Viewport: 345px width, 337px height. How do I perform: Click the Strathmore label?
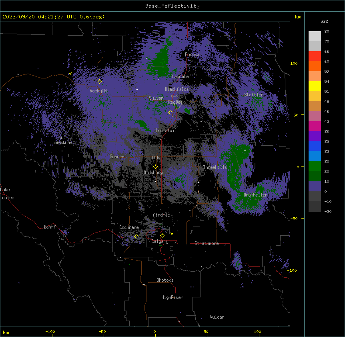point(207,243)
